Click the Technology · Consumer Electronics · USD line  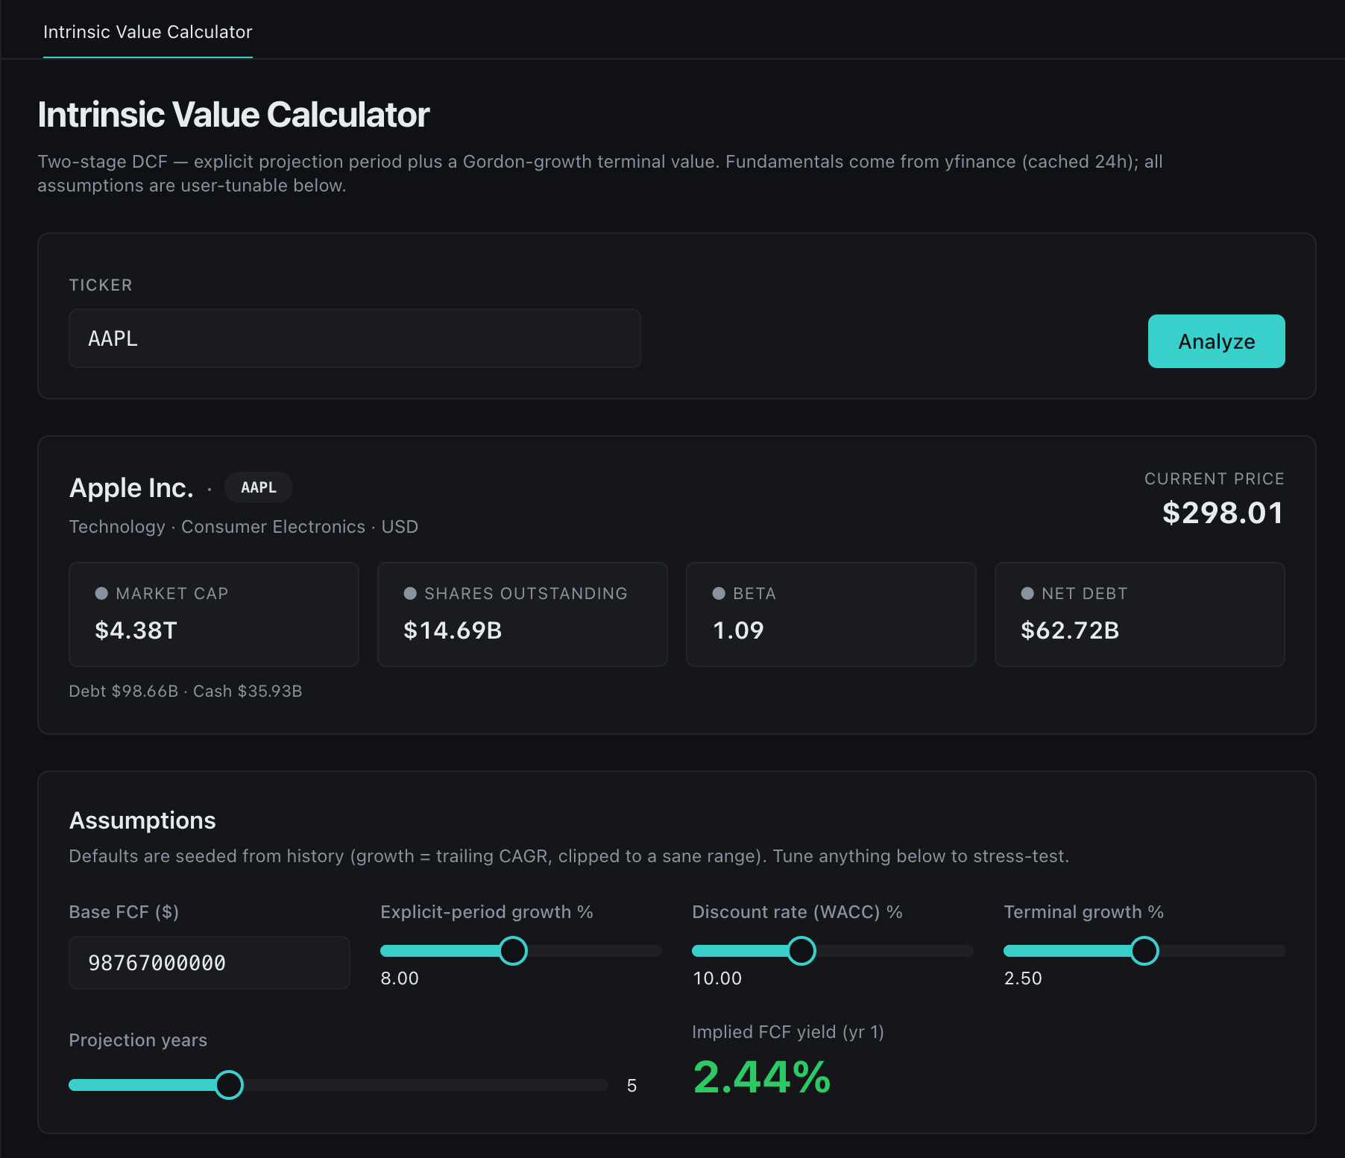coord(244,527)
